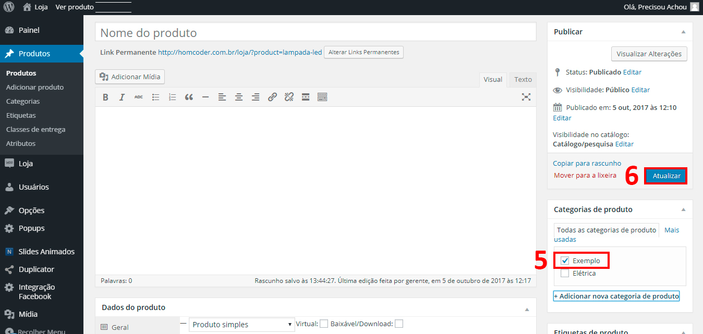Center align text in editor
The image size is (703, 334).
click(x=239, y=97)
